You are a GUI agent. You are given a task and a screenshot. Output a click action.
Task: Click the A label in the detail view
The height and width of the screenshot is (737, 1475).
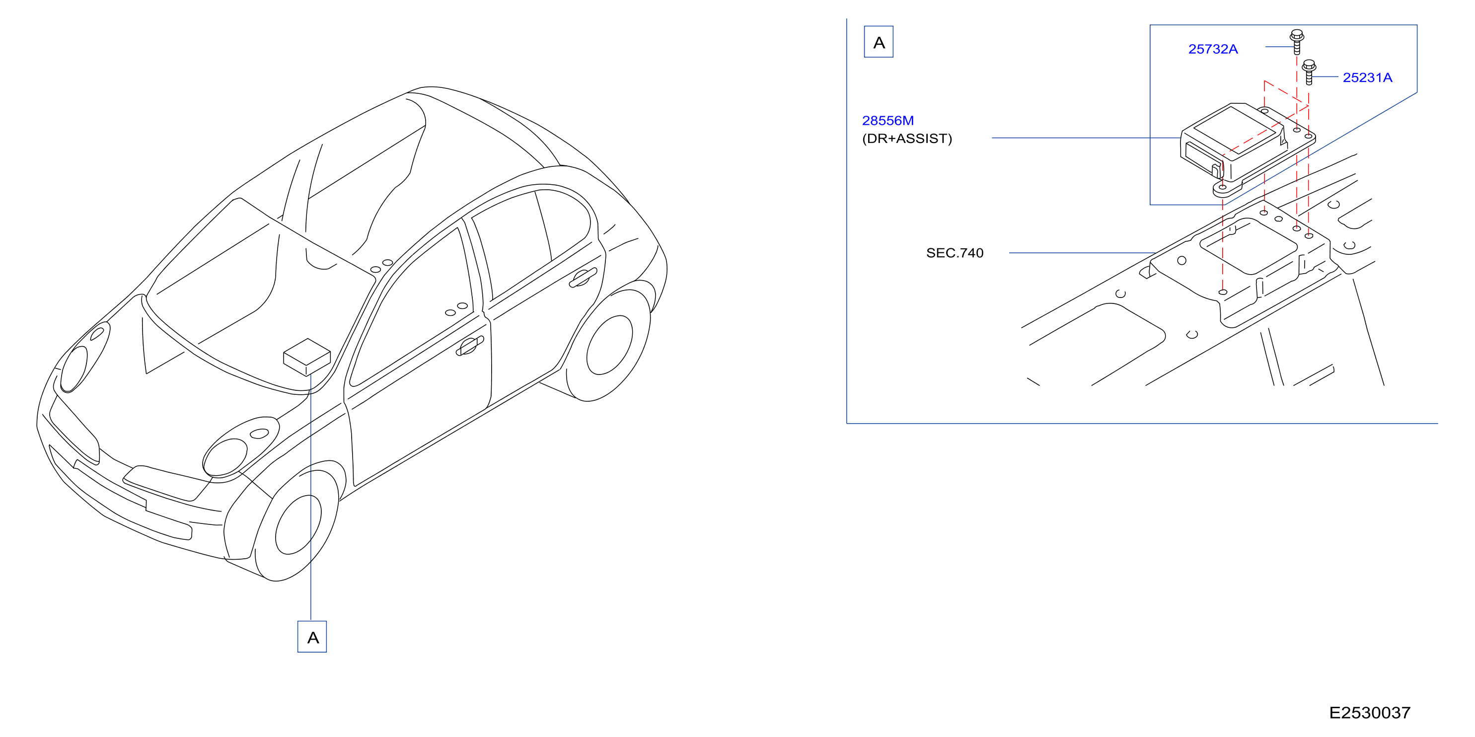click(x=879, y=42)
